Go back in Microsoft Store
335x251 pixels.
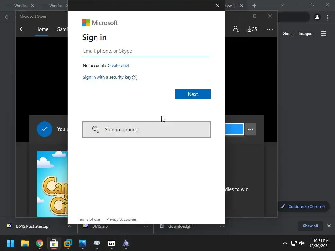[22, 29]
